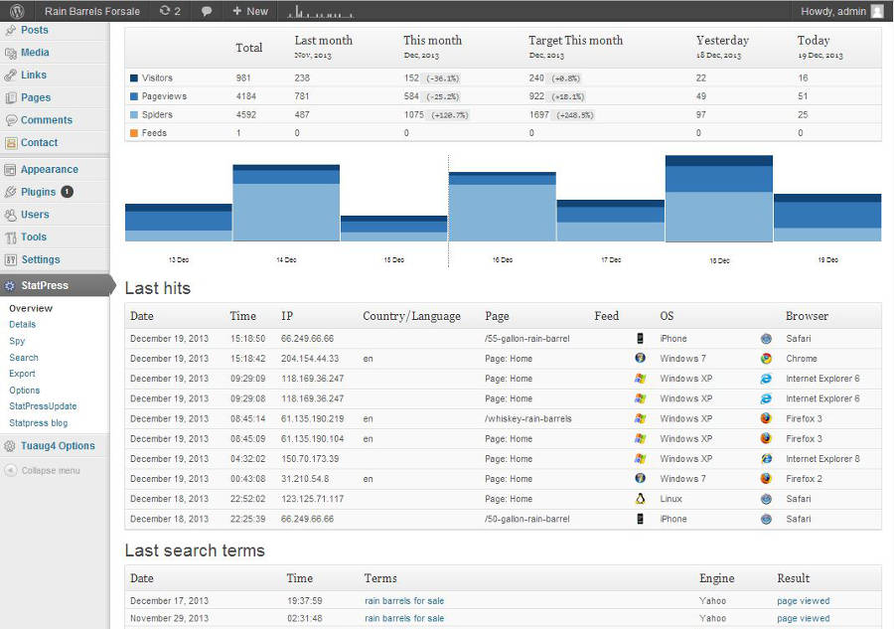This screenshot has width=894, height=629.
Task: Open the StatPress Export submenu
Action: 22,374
